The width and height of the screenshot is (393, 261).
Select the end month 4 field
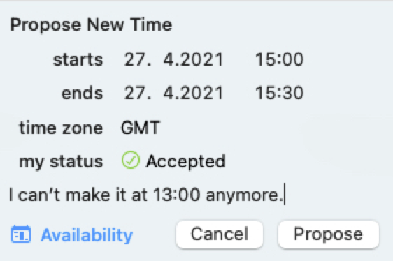169,93
